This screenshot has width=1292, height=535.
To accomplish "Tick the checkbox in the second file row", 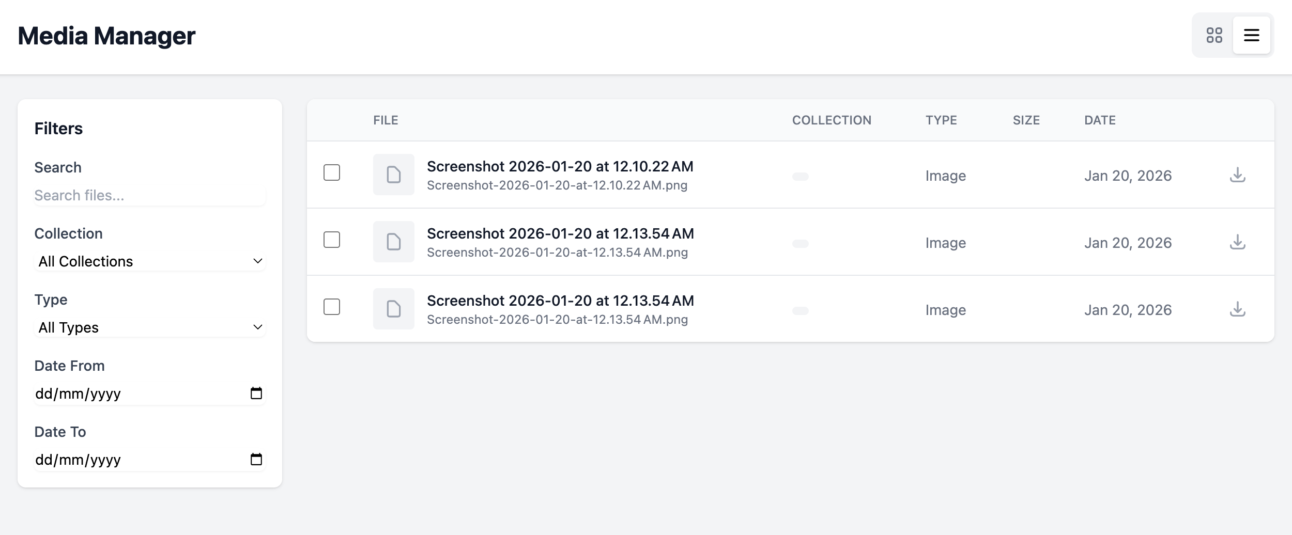I will pos(332,240).
